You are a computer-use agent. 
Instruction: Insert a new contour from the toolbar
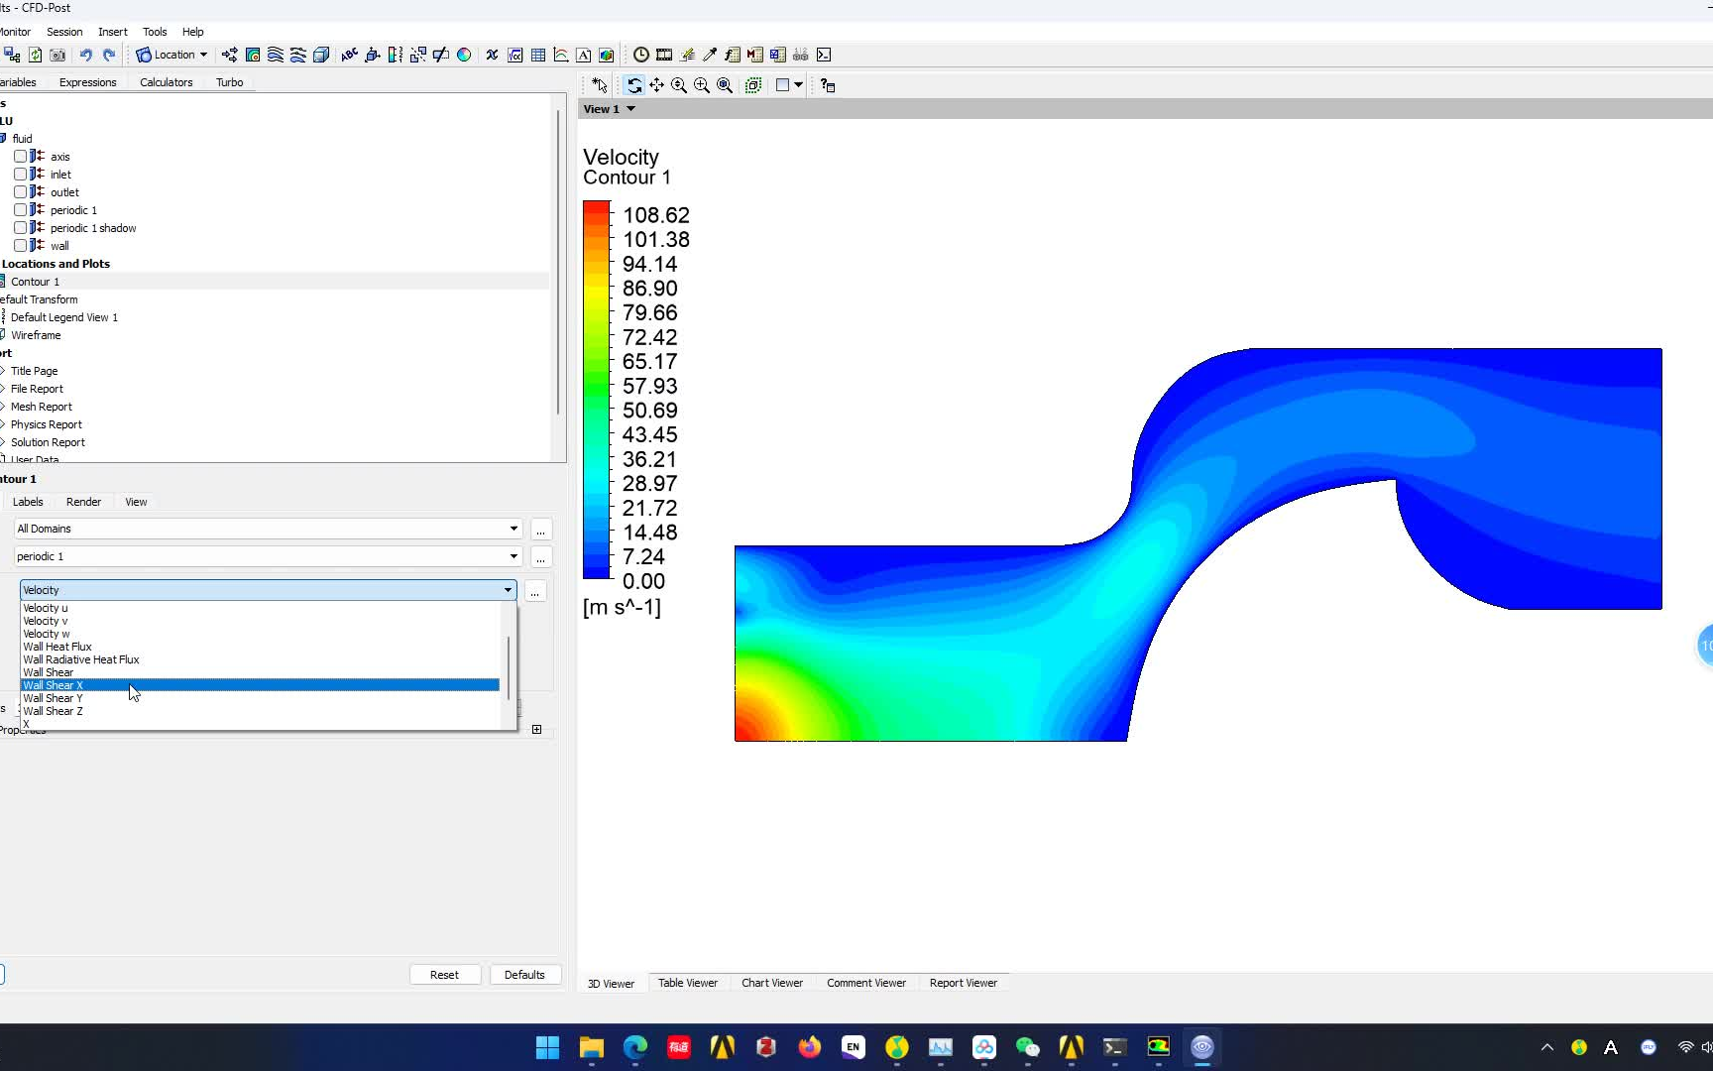pyautogui.click(x=252, y=56)
